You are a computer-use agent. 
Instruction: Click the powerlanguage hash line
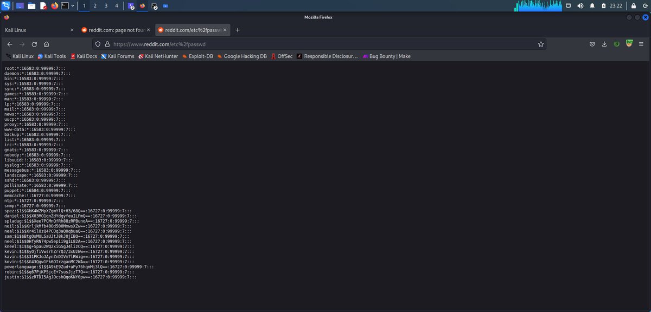coord(79,266)
